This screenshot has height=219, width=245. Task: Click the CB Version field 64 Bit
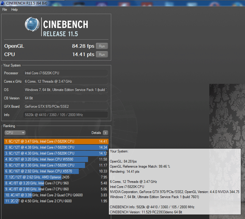[66, 98]
